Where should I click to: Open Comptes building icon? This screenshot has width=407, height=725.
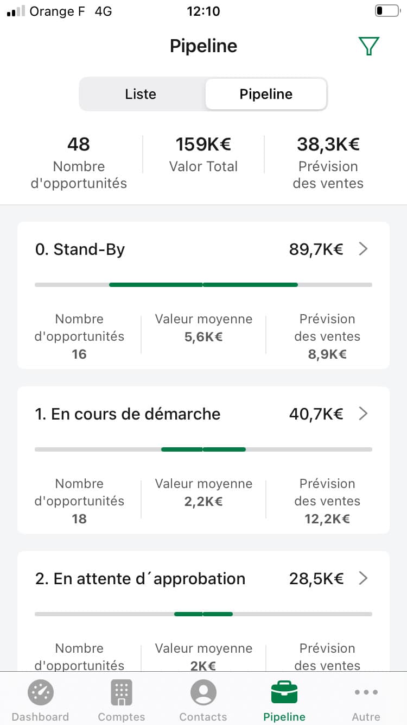[122, 692]
